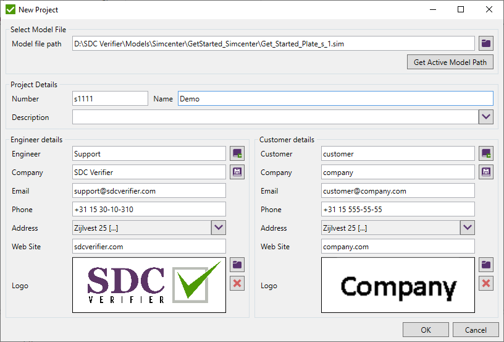Save engineer details with disk icon
The image size is (504, 342).
[237, 172]
